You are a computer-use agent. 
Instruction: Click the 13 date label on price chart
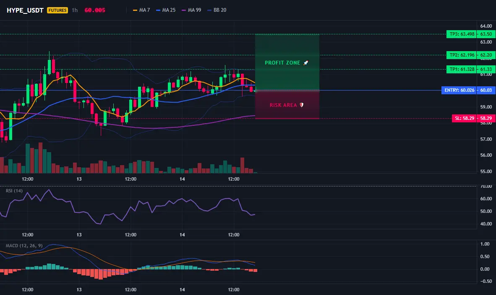(x=79, y=179)
